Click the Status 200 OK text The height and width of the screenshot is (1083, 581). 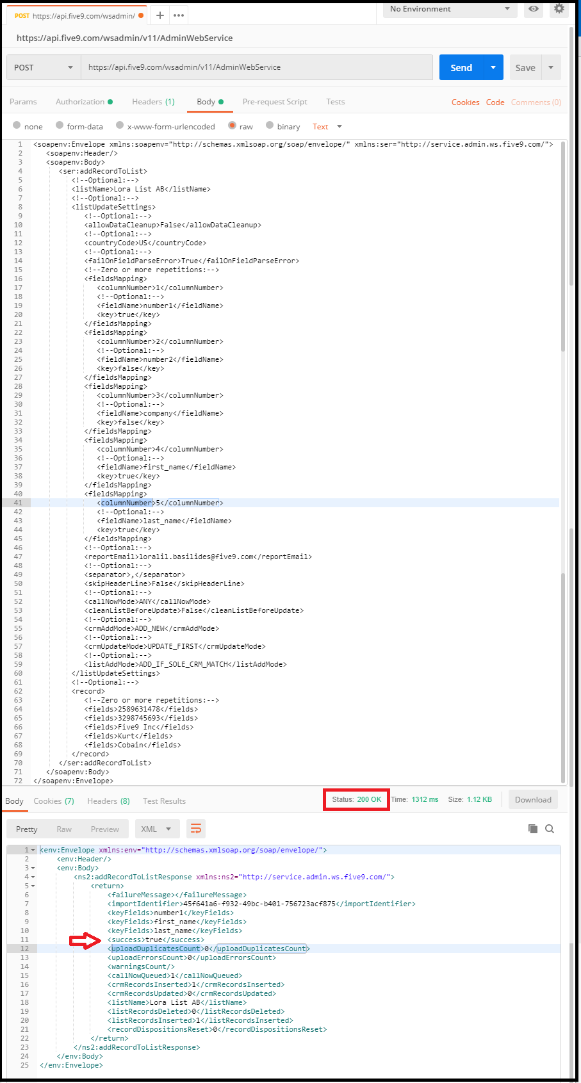coord(356,799)
